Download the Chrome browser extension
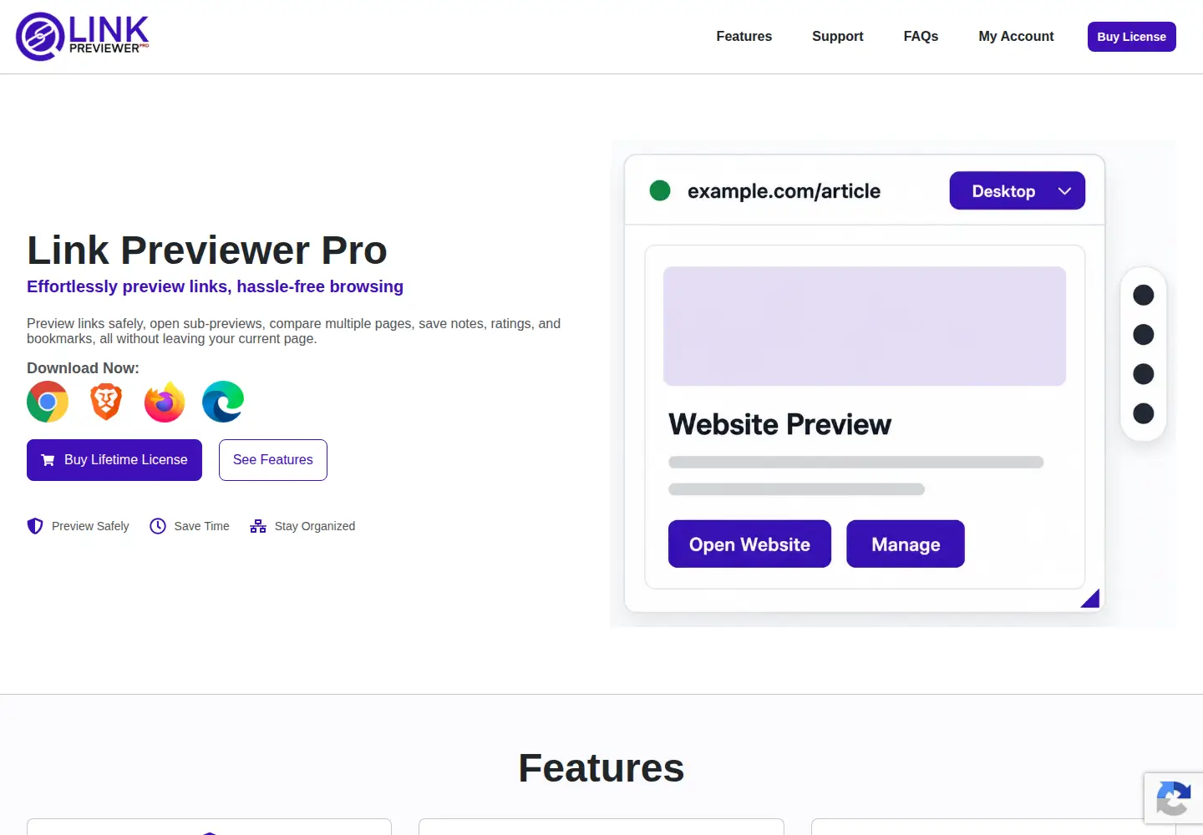 48,402
